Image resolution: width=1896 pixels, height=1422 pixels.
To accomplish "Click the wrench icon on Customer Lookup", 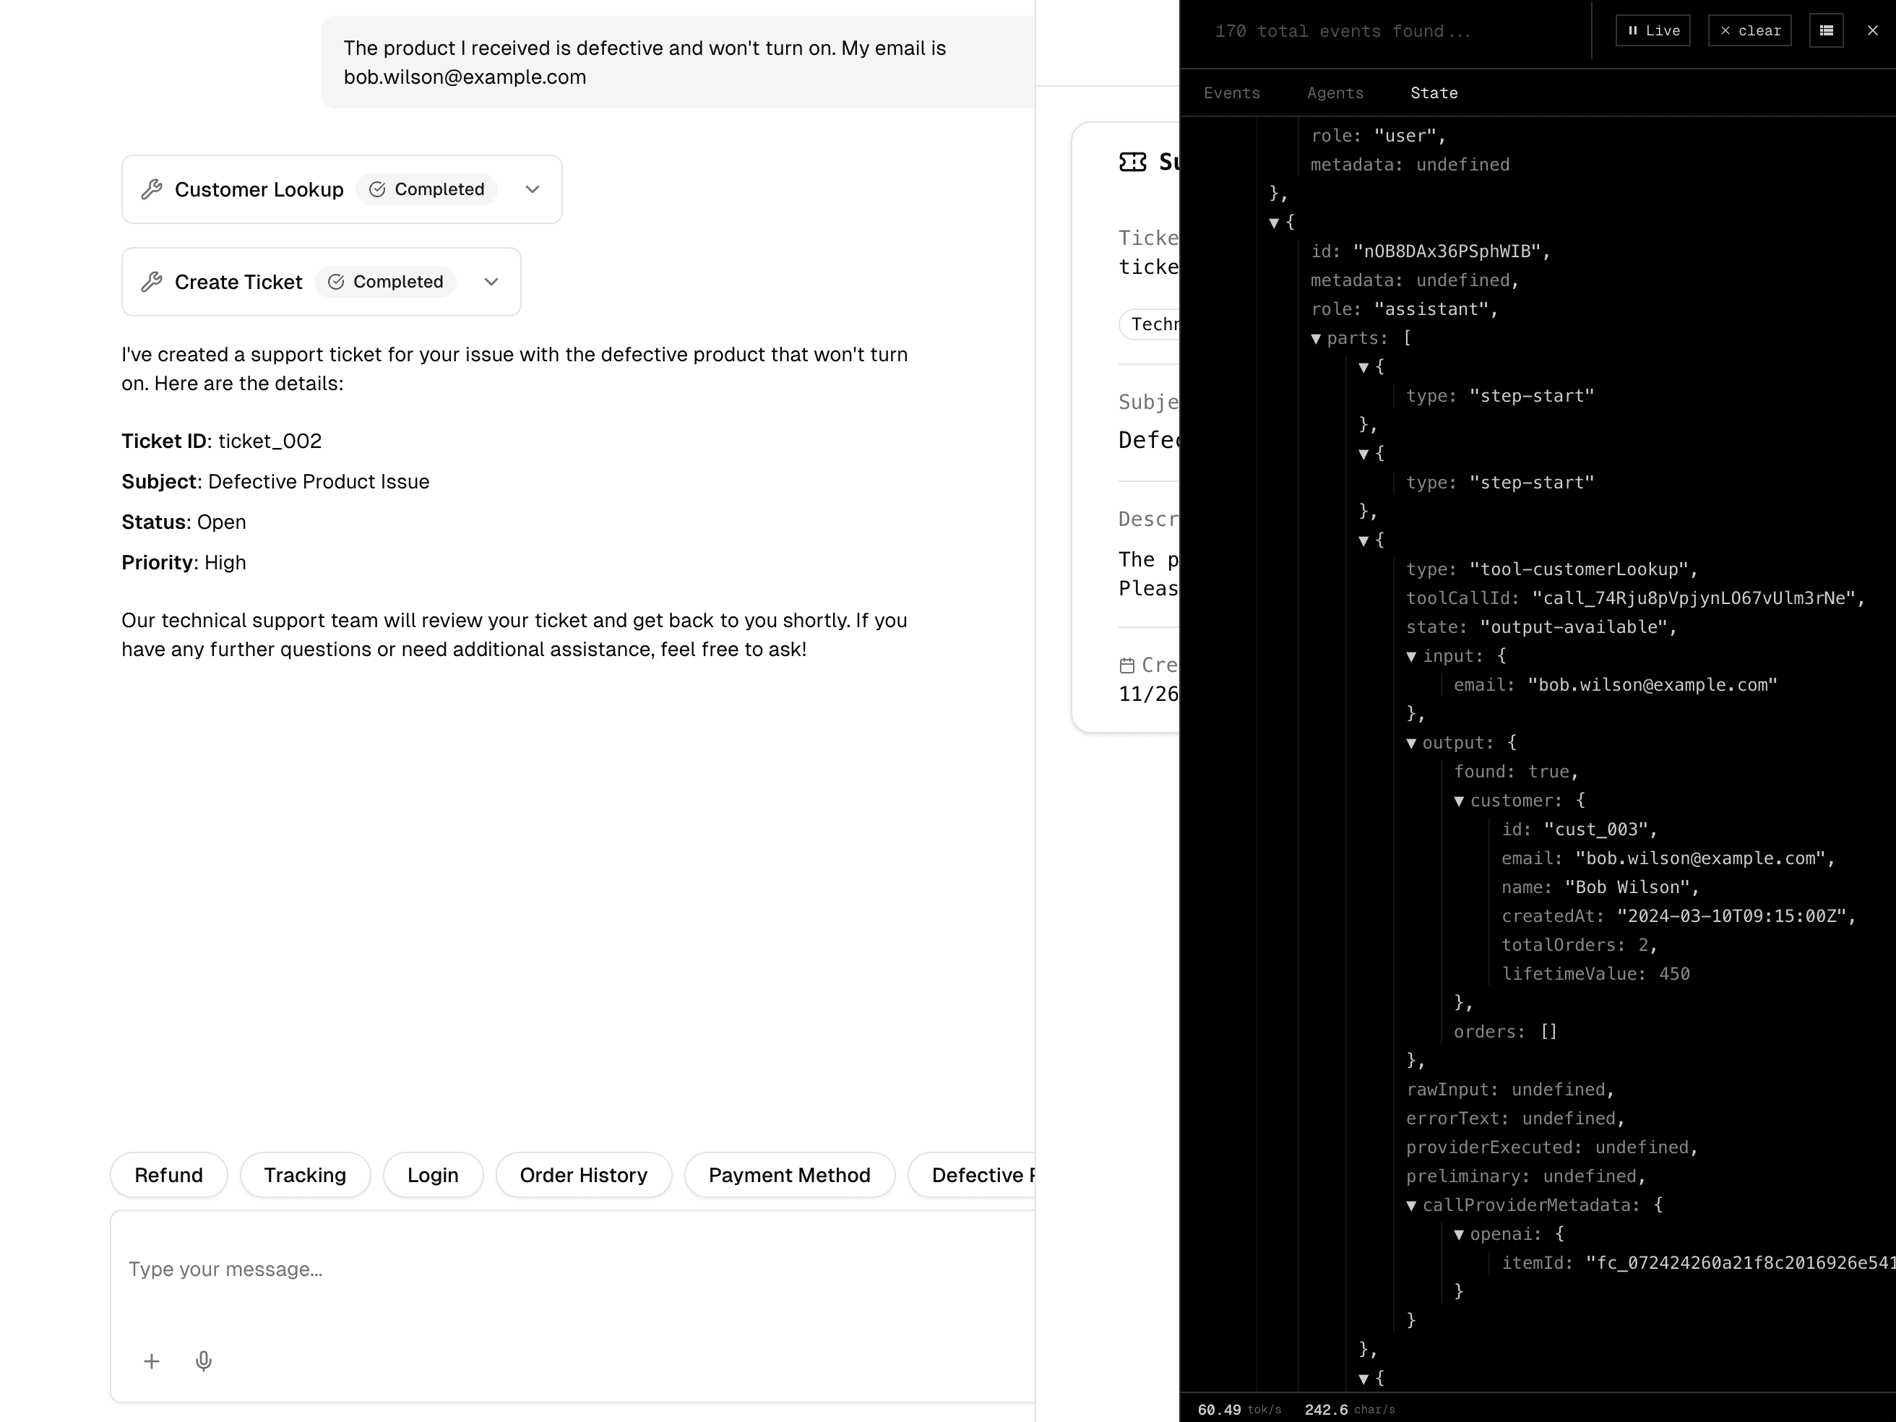I will 152,189.
